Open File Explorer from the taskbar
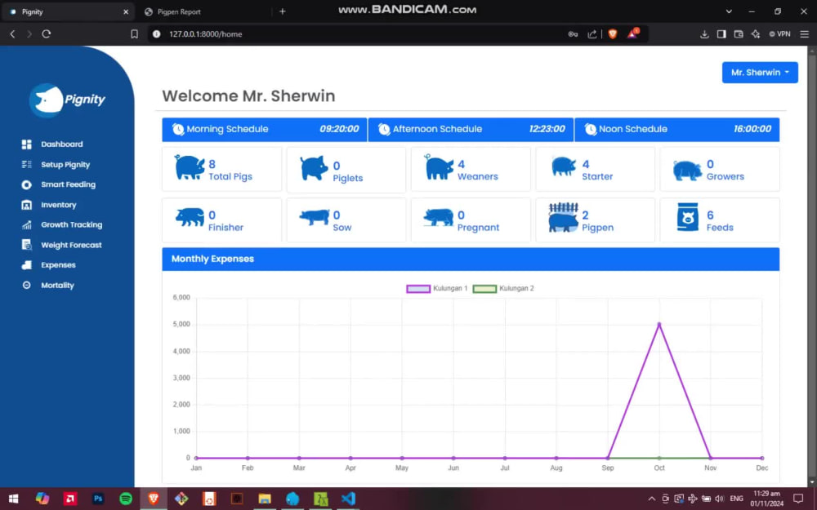Screen dimensions: 817x510 265,499
